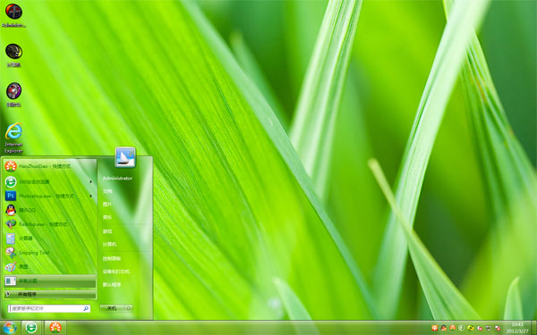537x335 pixels.
Task: Open the Administrator desktop icon
Action: coord(13,15)
